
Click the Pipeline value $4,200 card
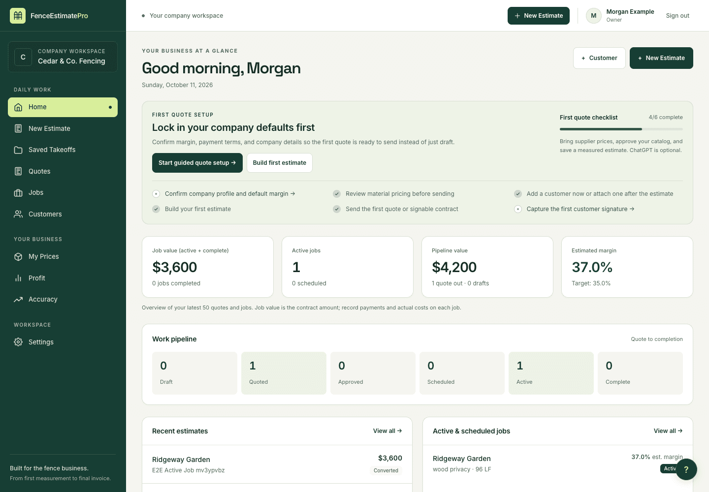point(487,267)
